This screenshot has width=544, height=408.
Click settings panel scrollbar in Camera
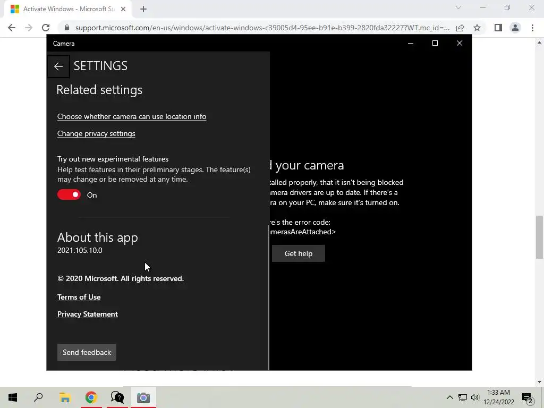268,297
